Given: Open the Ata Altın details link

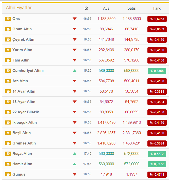Looking at the screenshot, I should pyautogui.click(x=20, y=81).
